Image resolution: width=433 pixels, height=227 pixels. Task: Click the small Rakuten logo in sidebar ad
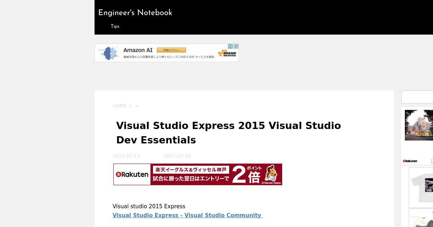pyautogui.click(x=410, y=161)
